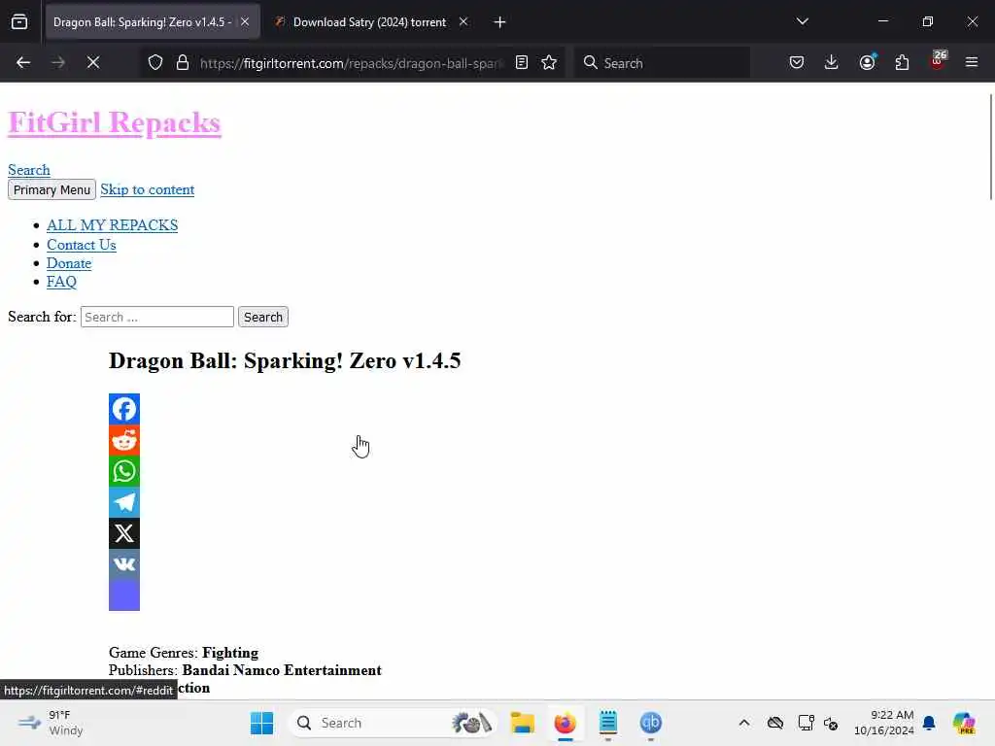Click the address bar URL
This screenshot has height=746, width=995.
(351, 63)
